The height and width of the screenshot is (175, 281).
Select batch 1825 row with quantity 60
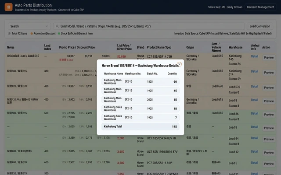coord(140,82)
